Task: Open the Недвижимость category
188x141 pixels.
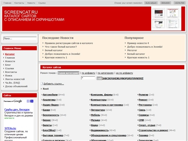Action: (x=100, y=130)
